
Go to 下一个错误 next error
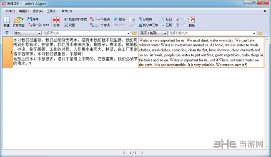tap(100, 19)
